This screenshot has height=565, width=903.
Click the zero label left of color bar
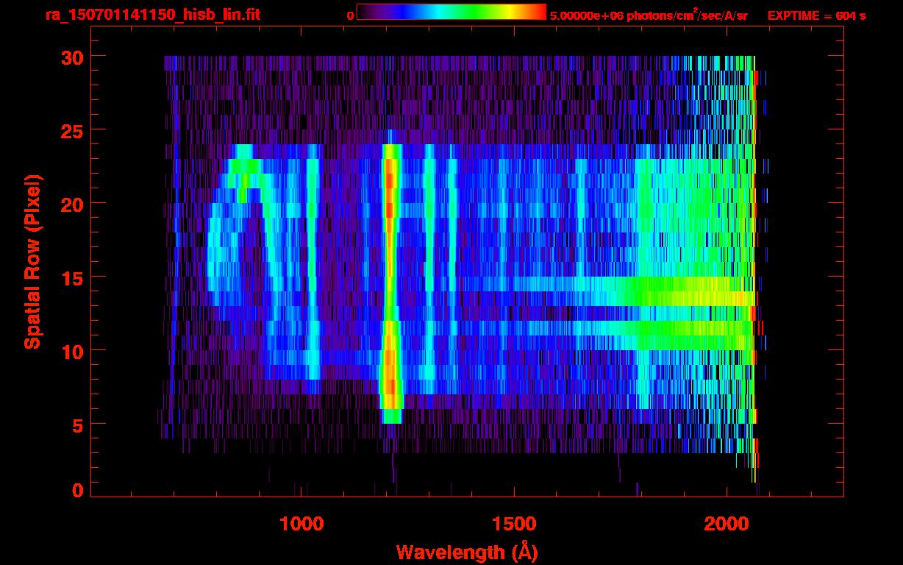[350, 15]
